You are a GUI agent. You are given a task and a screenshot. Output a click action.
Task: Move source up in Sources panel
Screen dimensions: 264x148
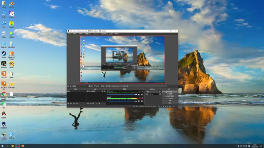click(97, 103)
